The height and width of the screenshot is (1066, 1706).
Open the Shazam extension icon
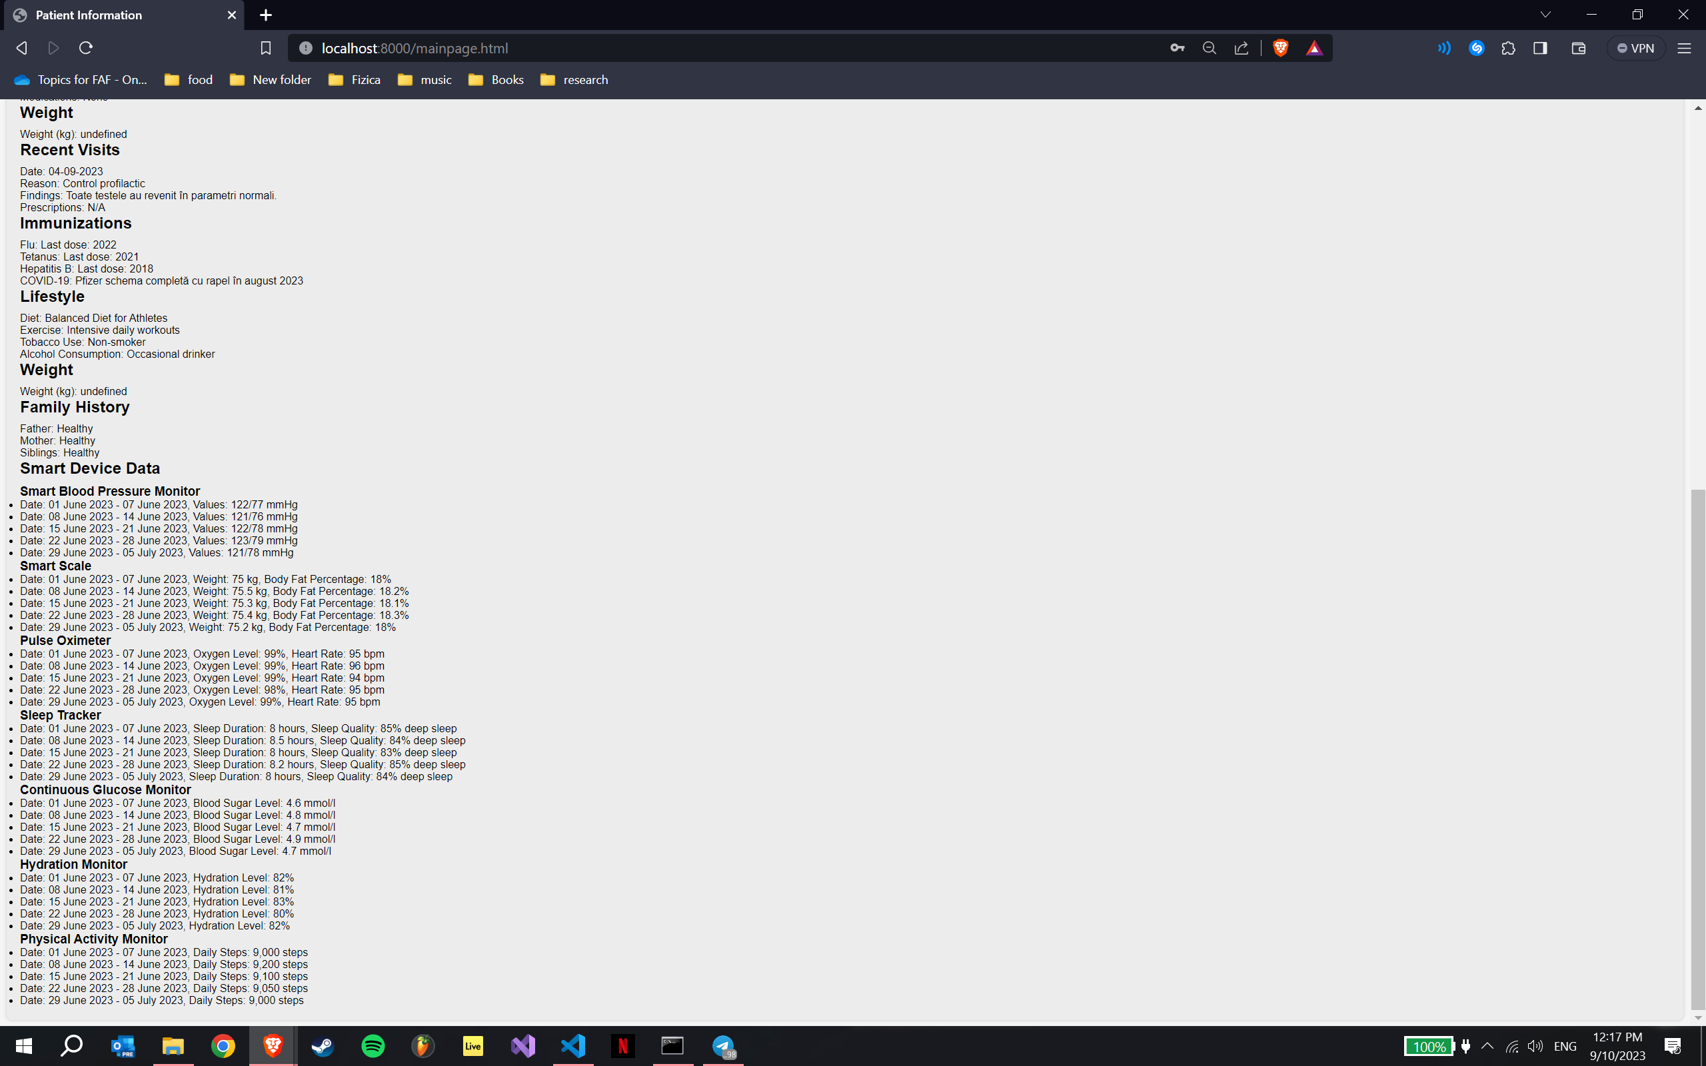(x=1476, y=48)
